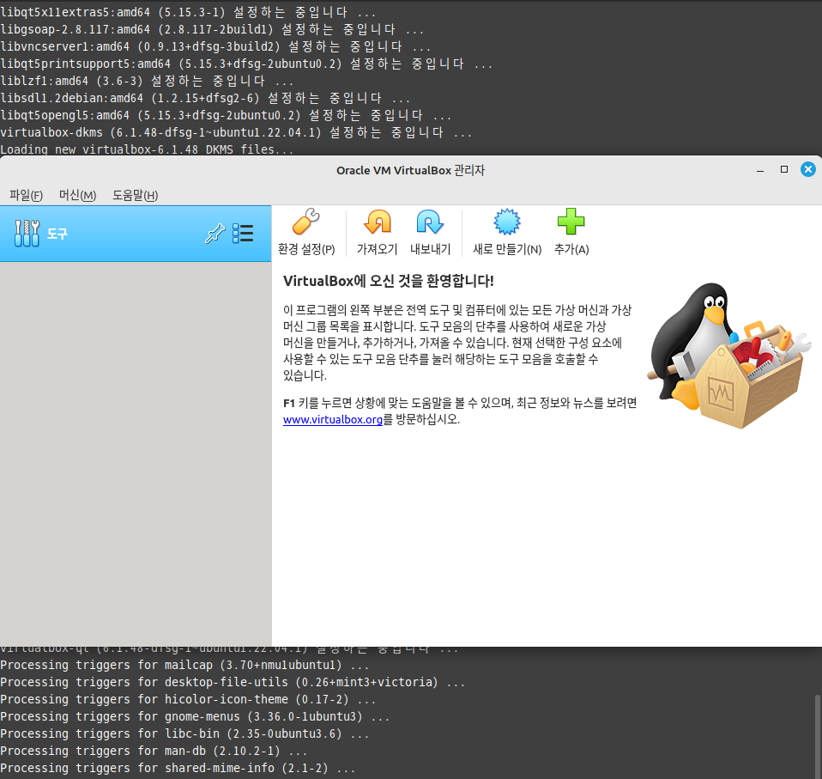Click the Oracle VM VirtualBox 관리자 title bar

click(x=410, y=171)
